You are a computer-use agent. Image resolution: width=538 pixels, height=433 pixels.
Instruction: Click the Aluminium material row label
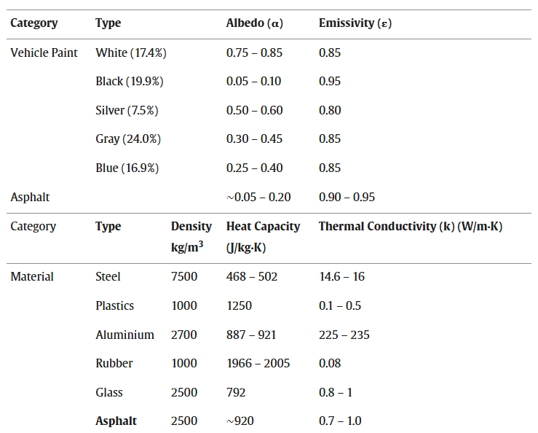tap(124, 335)
